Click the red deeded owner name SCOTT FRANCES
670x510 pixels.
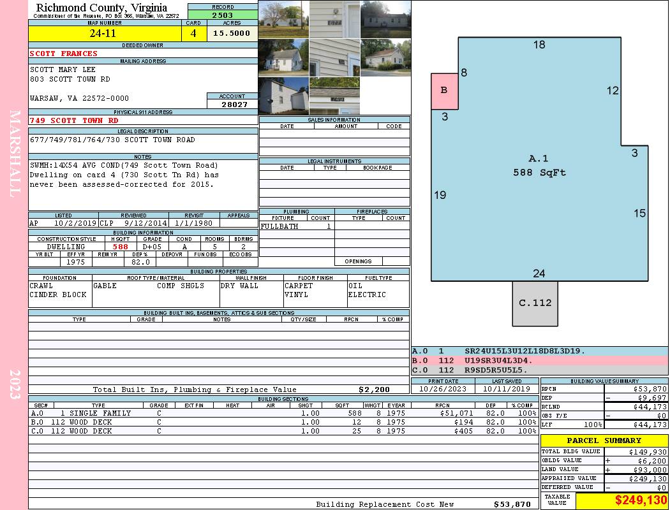click(x=64, y=54)
